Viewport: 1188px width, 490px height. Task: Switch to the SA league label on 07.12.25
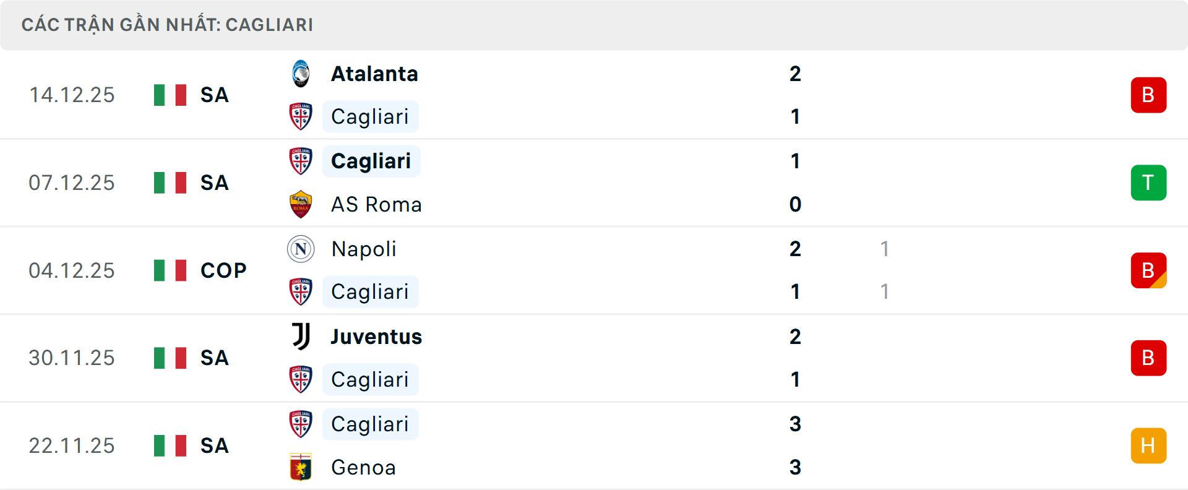(x=214, y=183)
